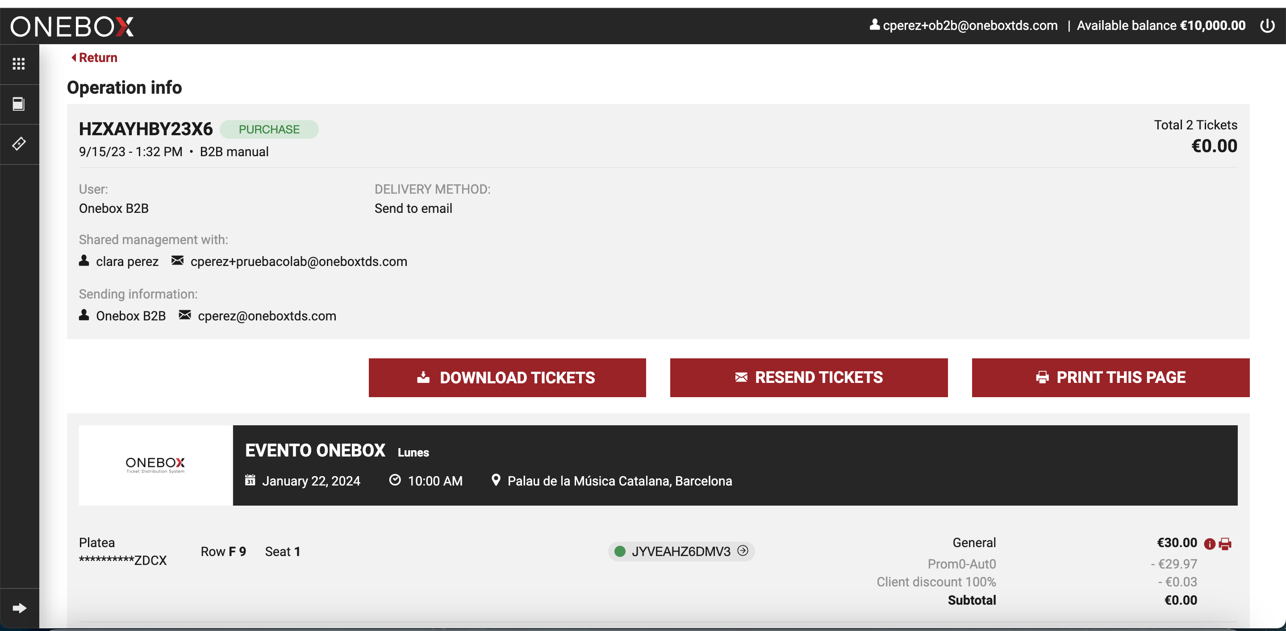Screen dimensions: 1286x631
Task: Click the person icon beside clara perez
Action: pos(84,260)
